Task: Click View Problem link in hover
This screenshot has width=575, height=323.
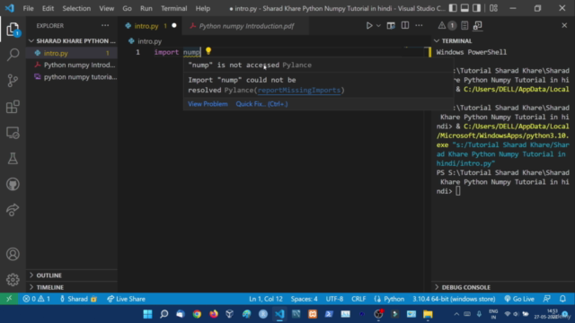Action: point(208,104)
